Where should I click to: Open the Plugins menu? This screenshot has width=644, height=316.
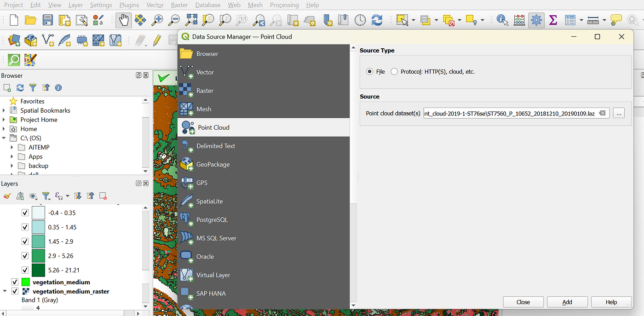[129, 5]
